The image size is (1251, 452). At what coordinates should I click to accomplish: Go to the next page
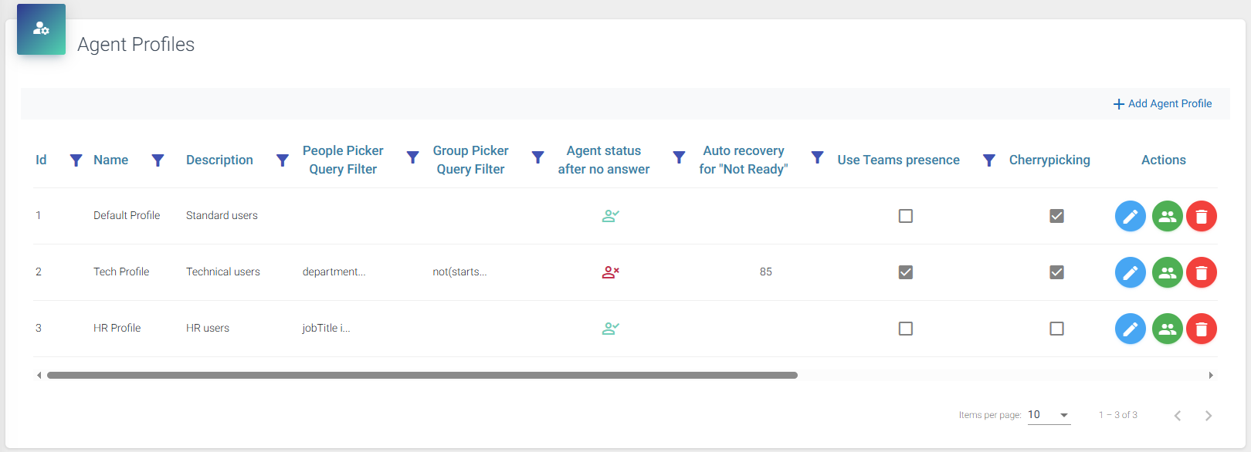[x=1208, y=416]
